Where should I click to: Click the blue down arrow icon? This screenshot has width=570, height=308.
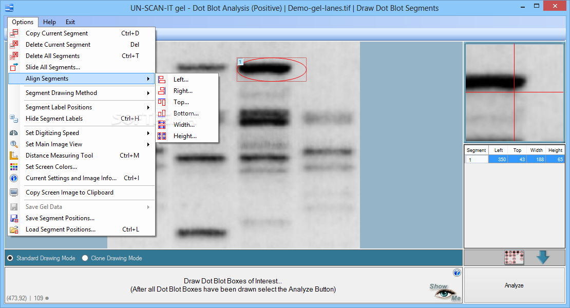(543, 257)
